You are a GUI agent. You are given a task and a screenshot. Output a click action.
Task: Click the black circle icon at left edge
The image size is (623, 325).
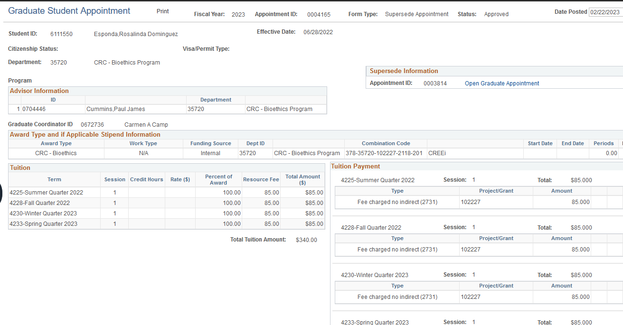[1, 193]
